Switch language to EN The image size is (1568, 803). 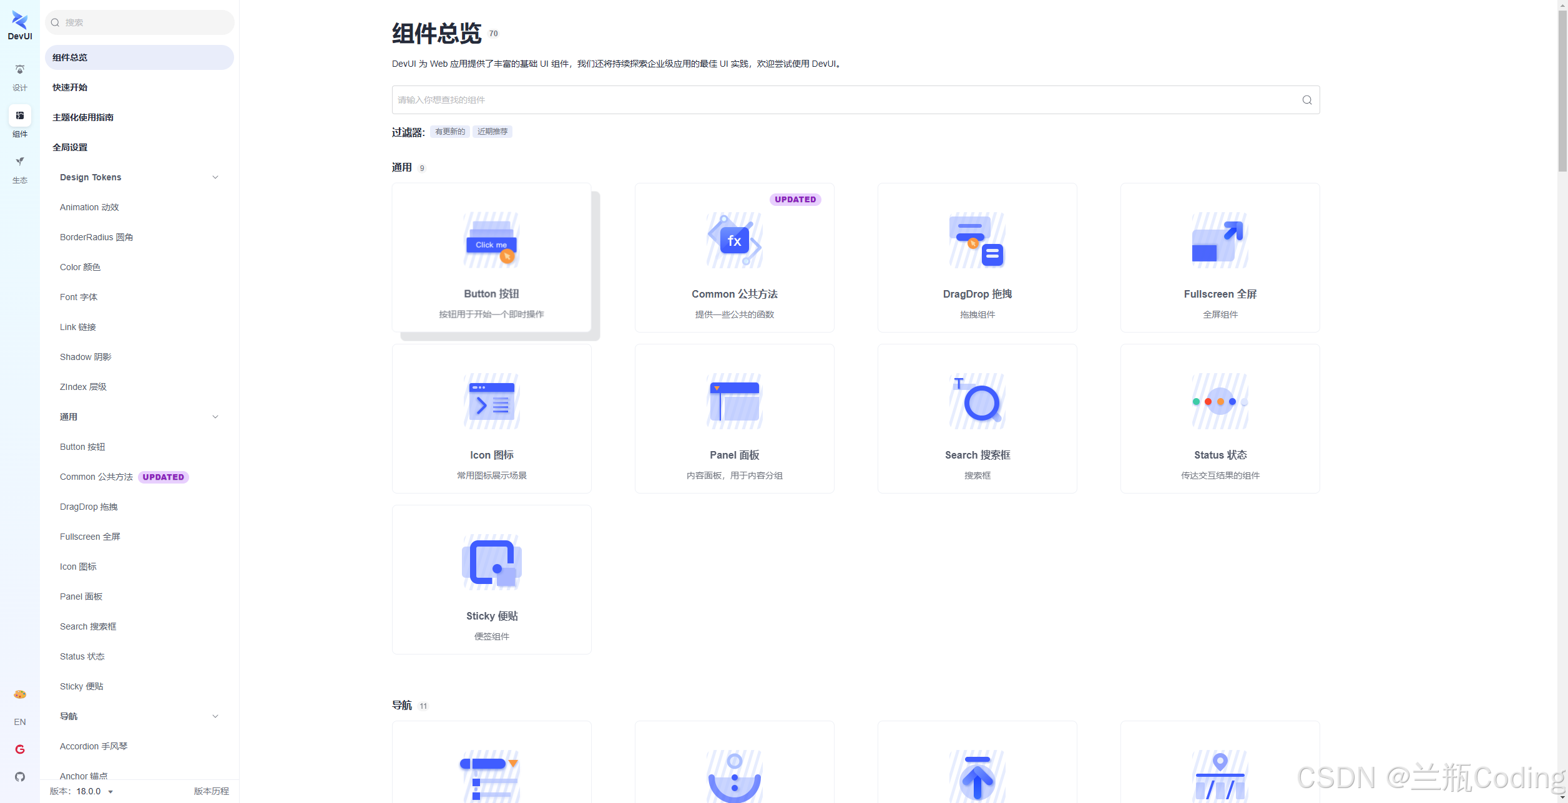point(20,722)
